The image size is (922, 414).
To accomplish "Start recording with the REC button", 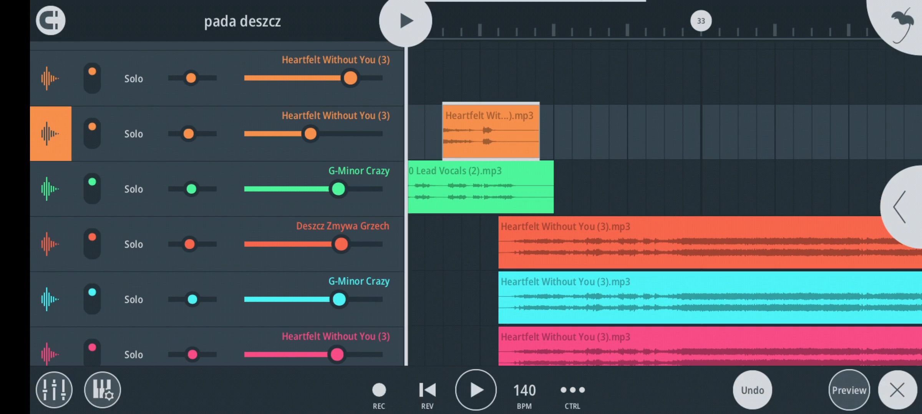I will pos(379,396).
